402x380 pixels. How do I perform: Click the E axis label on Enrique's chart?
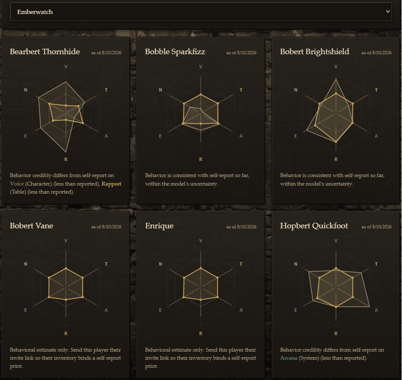coord(160,310)
